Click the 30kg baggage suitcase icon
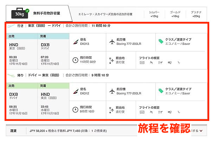Image resolution: width=211 pixels, height=141 pixels. click(20, 13)
